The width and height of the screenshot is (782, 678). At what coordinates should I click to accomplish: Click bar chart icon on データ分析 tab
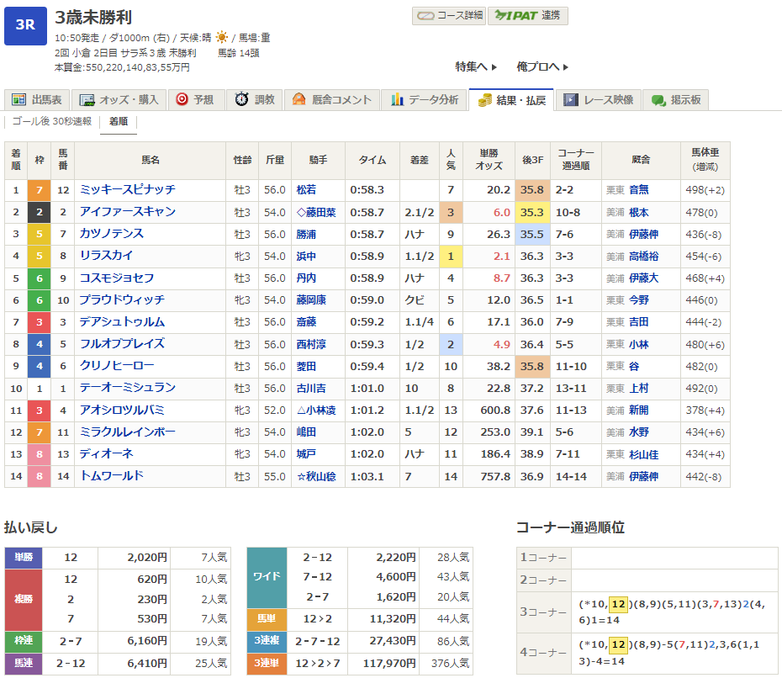(397, 100)
